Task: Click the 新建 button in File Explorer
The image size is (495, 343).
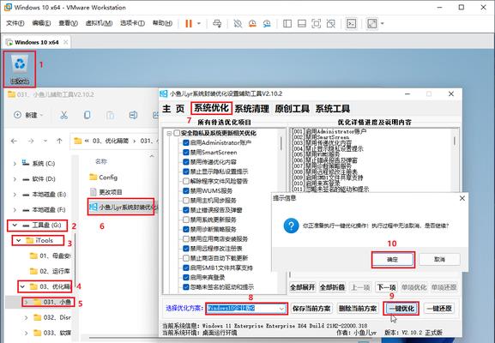Action: click(27, 115)
